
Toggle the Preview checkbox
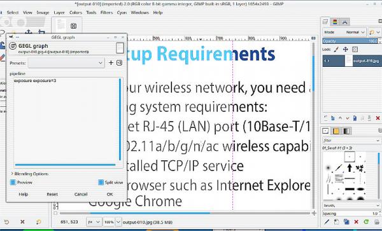(21, 182)
